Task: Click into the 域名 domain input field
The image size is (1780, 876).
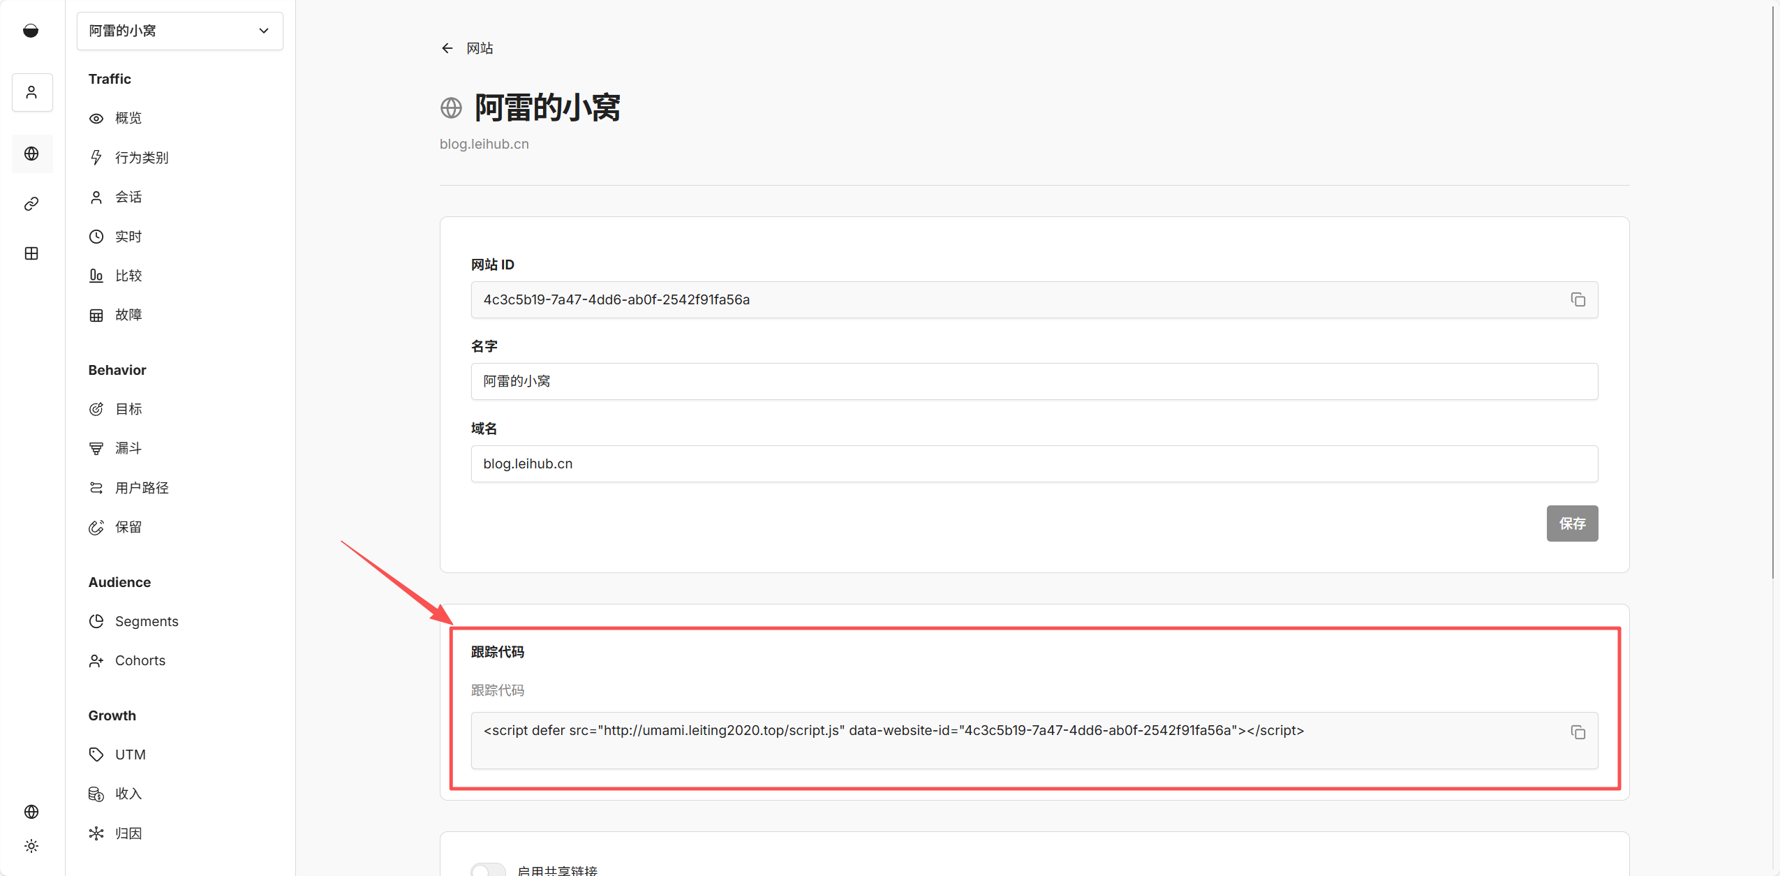Action: pyautogui.click(x=1034, y=463)
